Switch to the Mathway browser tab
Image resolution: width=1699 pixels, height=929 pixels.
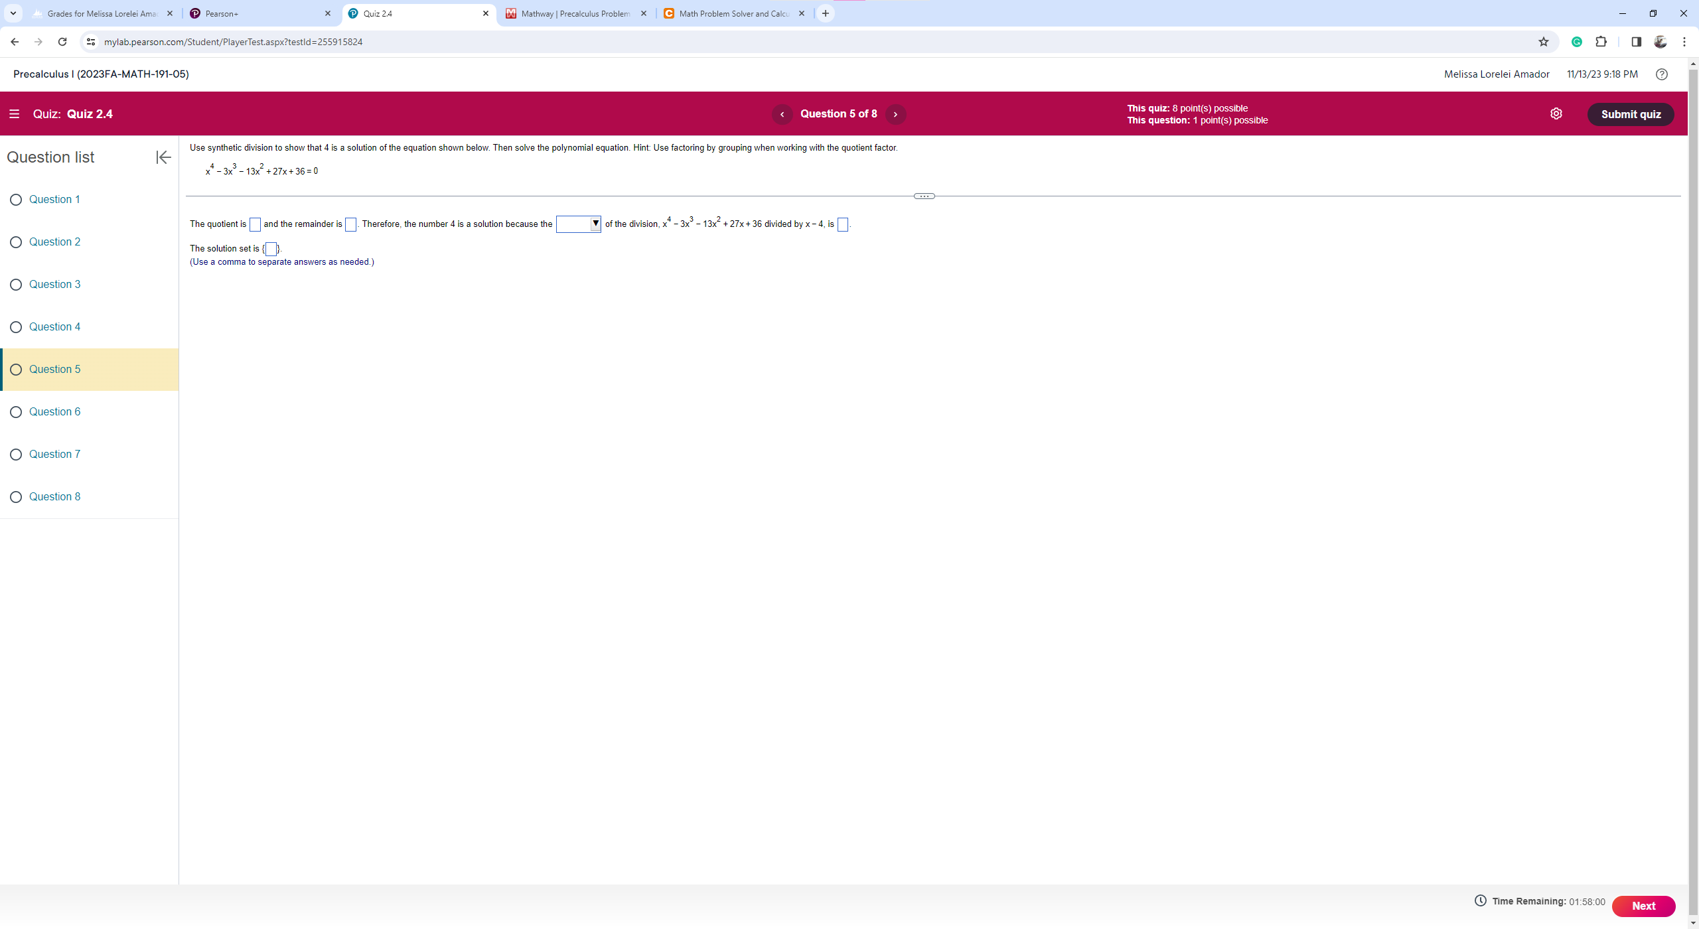click(574, 13)
